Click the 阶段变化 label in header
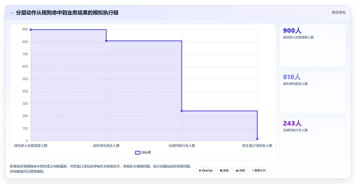Image resolution: width=356 pixels, height=184 pixels. 339,12
